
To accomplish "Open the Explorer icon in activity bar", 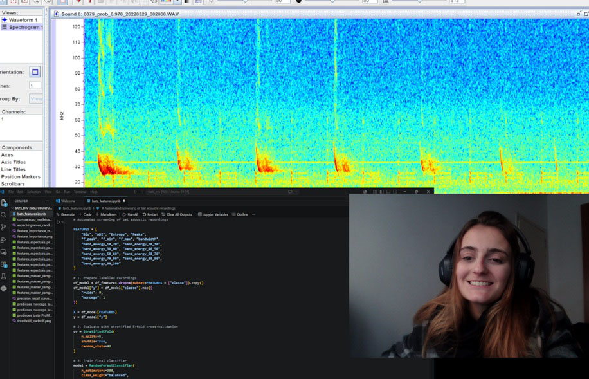I will point(4,203).
